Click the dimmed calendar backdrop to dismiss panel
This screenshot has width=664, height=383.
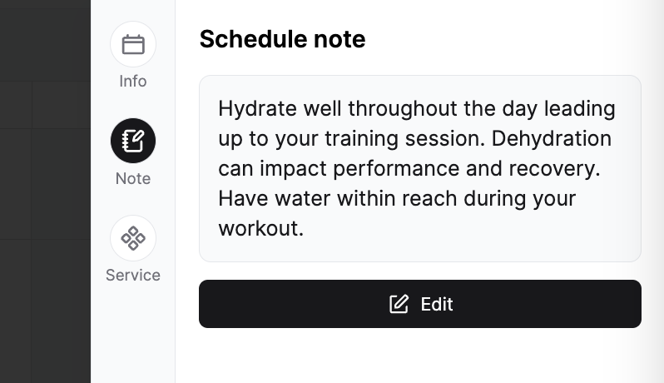(x=45, y=191)
